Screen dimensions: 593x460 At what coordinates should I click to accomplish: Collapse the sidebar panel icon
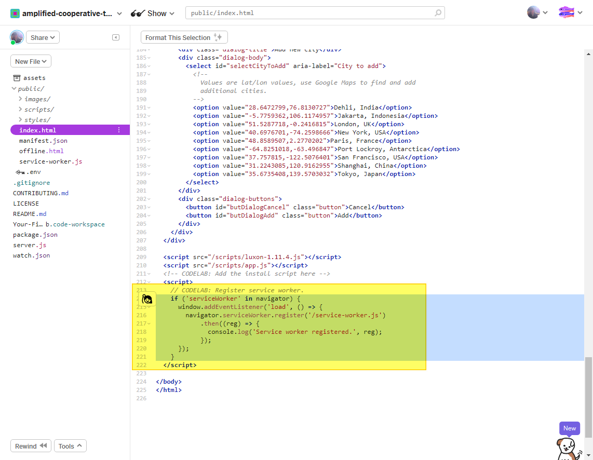pyautogui.click(x=116, y=37)
